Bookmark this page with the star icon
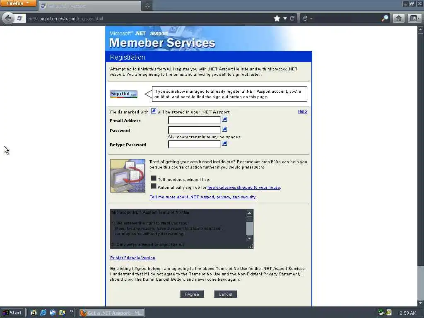Image resolution: width=424 pixels, height=318 pixels. click(277, 18)
